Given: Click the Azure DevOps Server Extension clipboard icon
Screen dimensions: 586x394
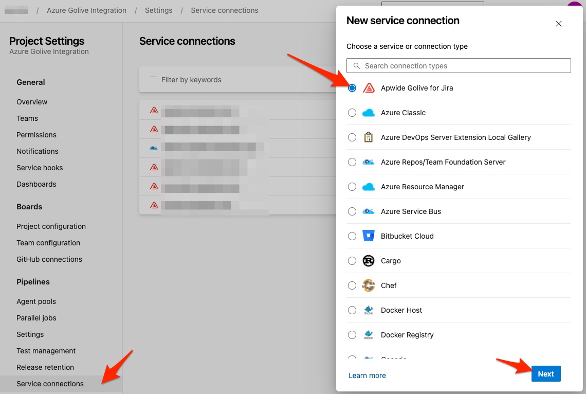Looking at the screenshot, I should [369, 137].
